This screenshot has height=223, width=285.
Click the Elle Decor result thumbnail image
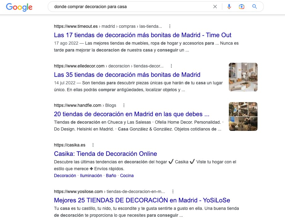coord(243,77)
